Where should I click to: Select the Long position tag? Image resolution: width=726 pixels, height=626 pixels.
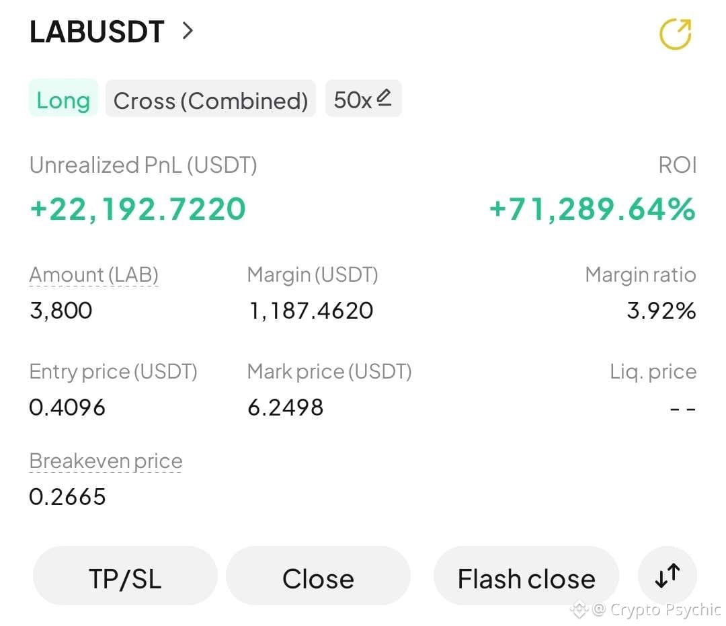click(63, 98)
